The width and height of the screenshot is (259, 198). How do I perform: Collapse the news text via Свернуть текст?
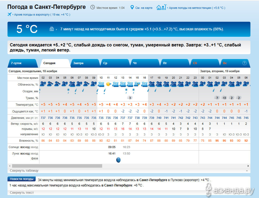pos(22,193)
